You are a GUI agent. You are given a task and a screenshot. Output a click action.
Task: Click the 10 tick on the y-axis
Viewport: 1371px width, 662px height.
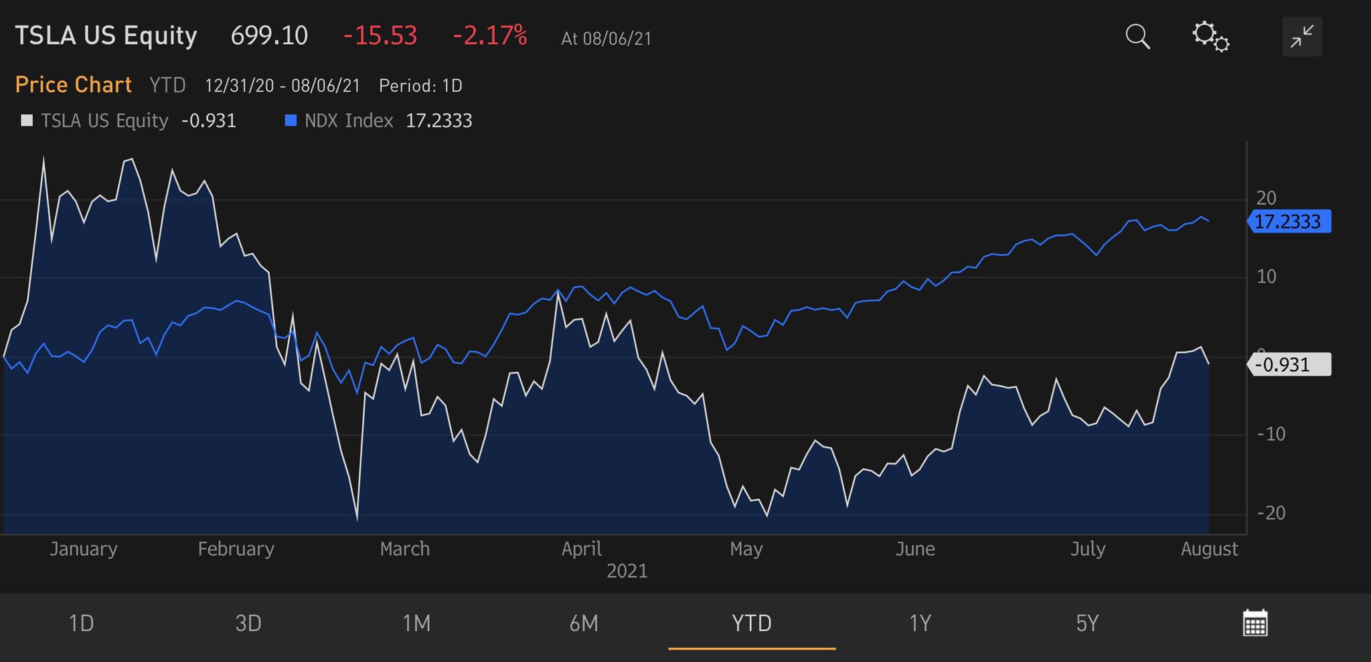(x=1267, y=276)
